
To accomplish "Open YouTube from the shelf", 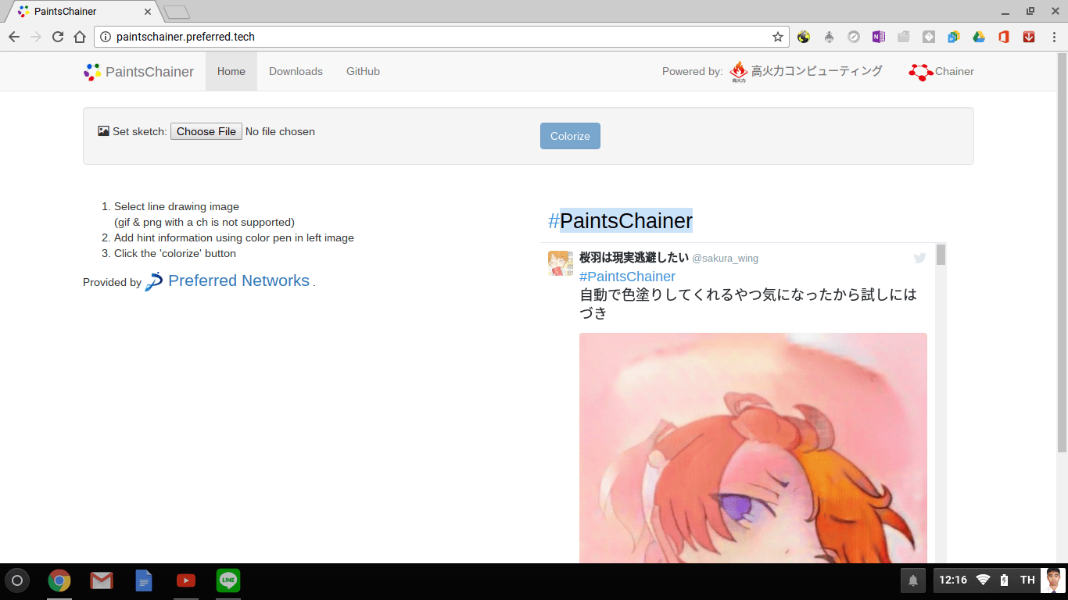I will (x=186, y=580).
